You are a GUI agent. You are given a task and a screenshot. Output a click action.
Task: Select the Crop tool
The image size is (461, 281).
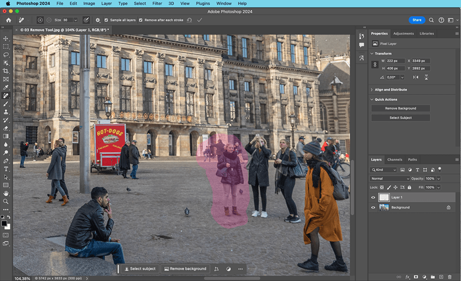6,71
